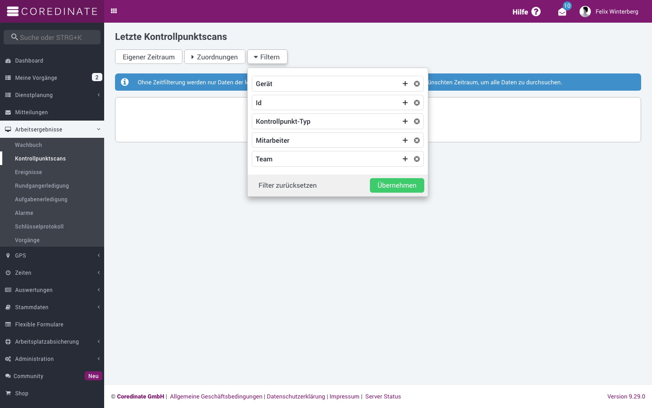Add a Kontrollpunkt-Typ filter with plus icon
Screen dimensions: 652x408
(x=405, y=121)
